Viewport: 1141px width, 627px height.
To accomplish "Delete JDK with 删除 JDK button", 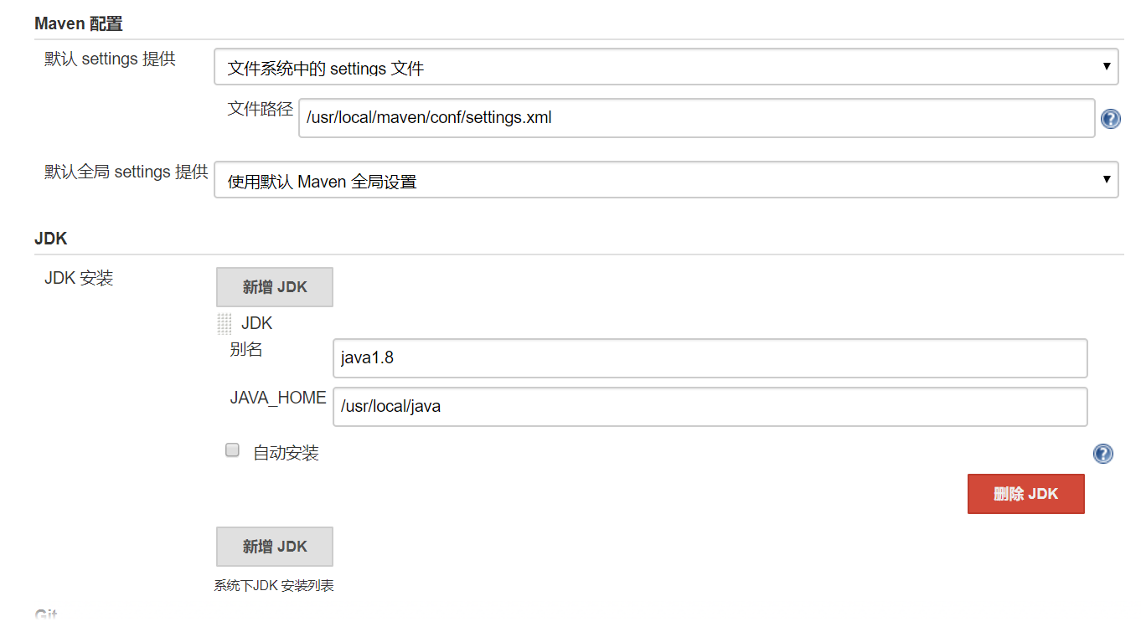I will [1026, 494].
